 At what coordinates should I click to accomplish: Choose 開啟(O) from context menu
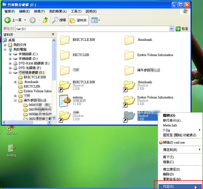tap(169, 115)
